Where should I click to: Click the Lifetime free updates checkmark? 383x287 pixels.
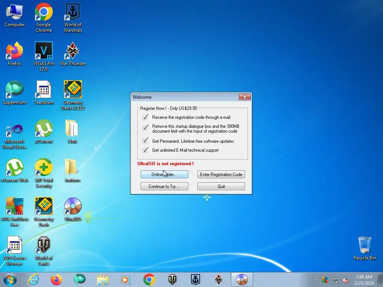pyautogui.click(x=145, y=141)
